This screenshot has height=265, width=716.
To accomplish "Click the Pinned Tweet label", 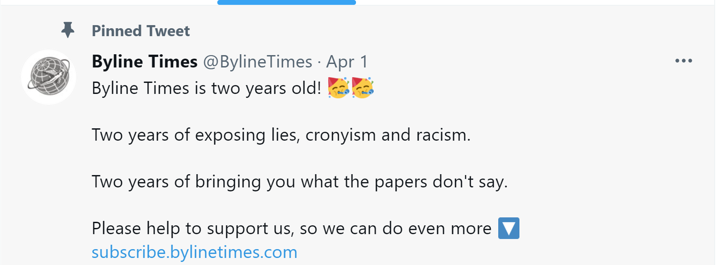I will (140, 31).
